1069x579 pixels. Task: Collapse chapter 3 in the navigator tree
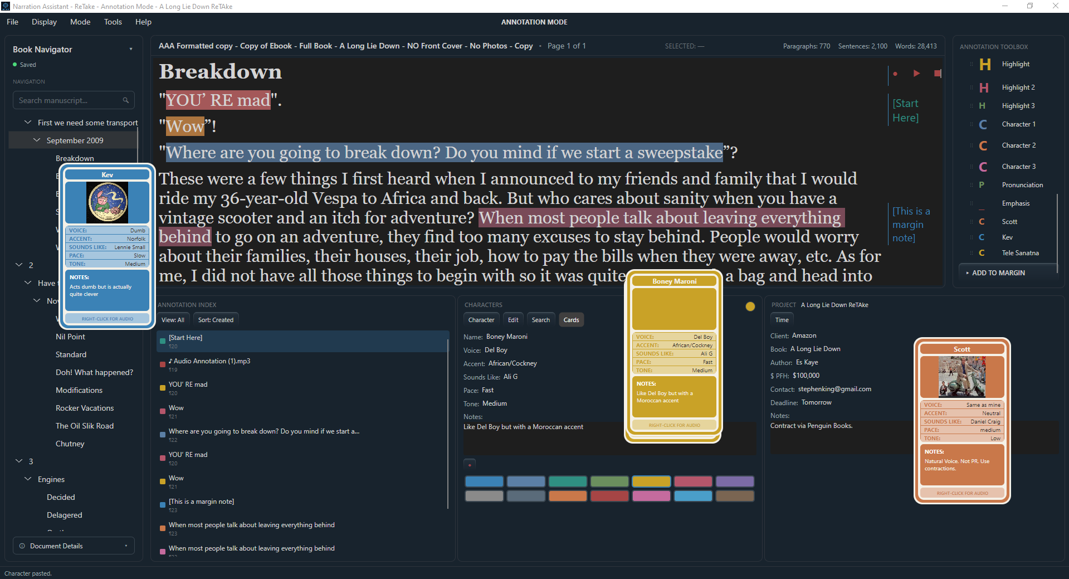point(19,461)
